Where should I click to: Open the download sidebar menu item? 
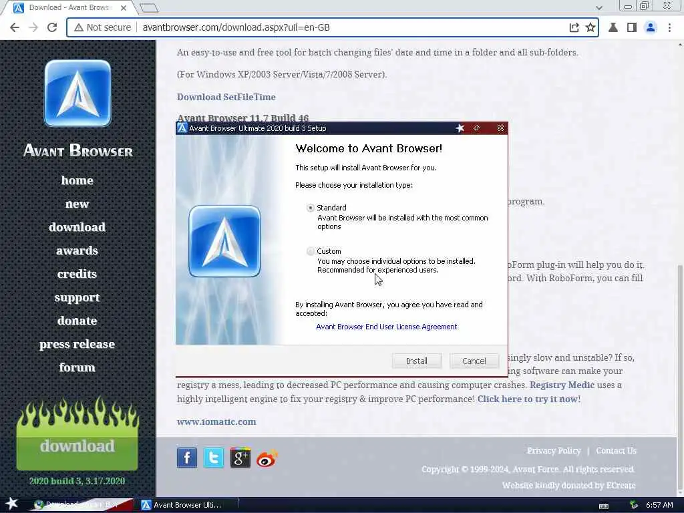point(77,227)
